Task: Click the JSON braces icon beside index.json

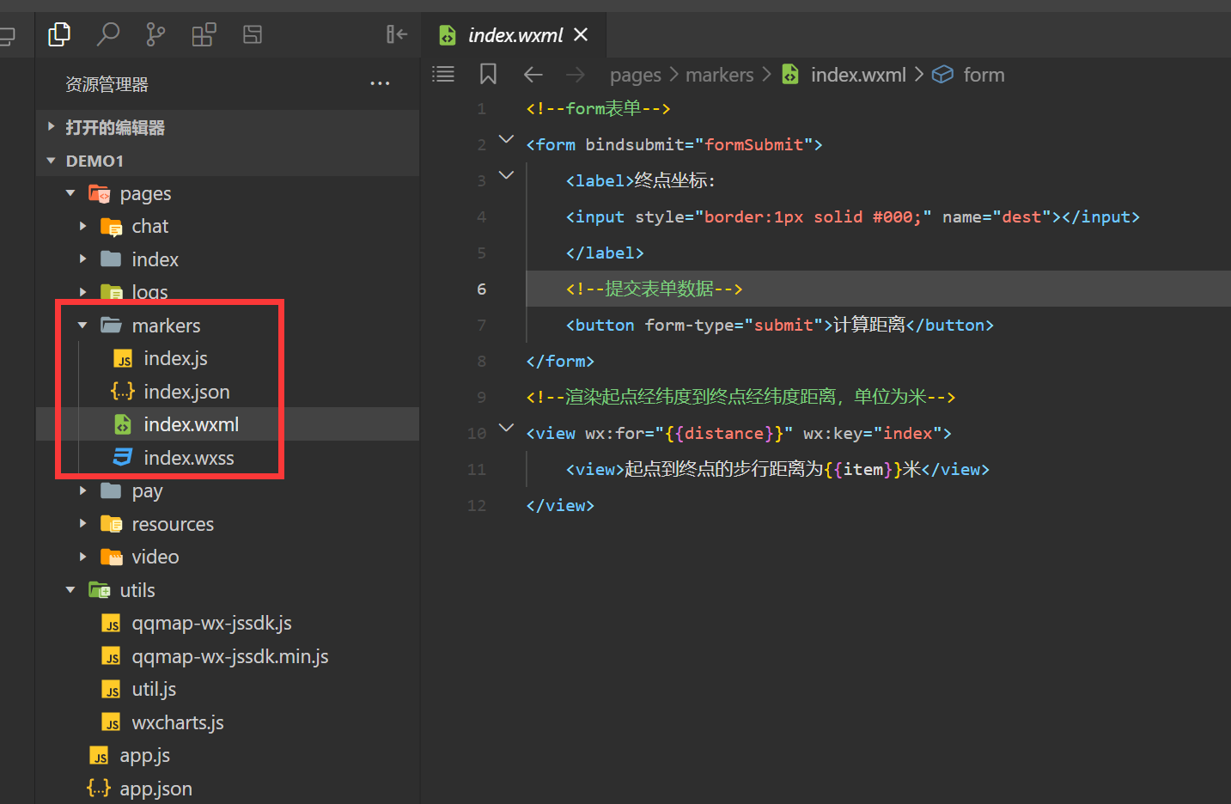Action: [123, 391]
